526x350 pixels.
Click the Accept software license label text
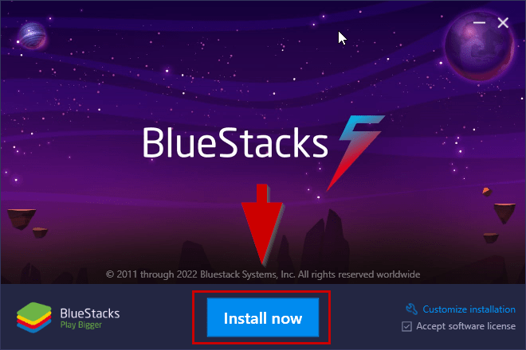pyautogui.click(x=465, y=326)
